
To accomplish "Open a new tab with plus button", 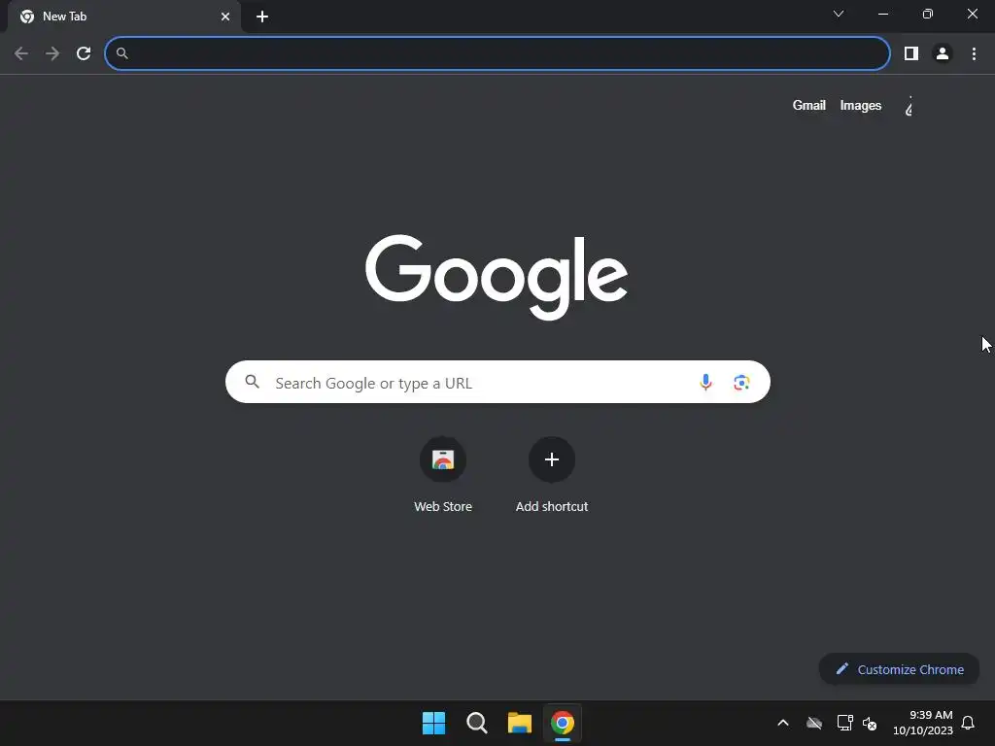I will tap(262, 17).
